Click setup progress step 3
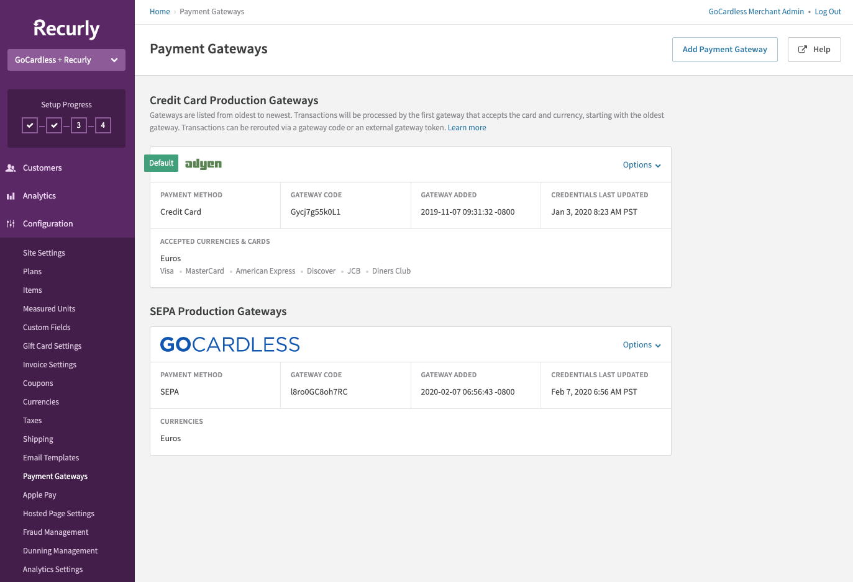This screenshot has width=853, height=582. pos(78,125)
